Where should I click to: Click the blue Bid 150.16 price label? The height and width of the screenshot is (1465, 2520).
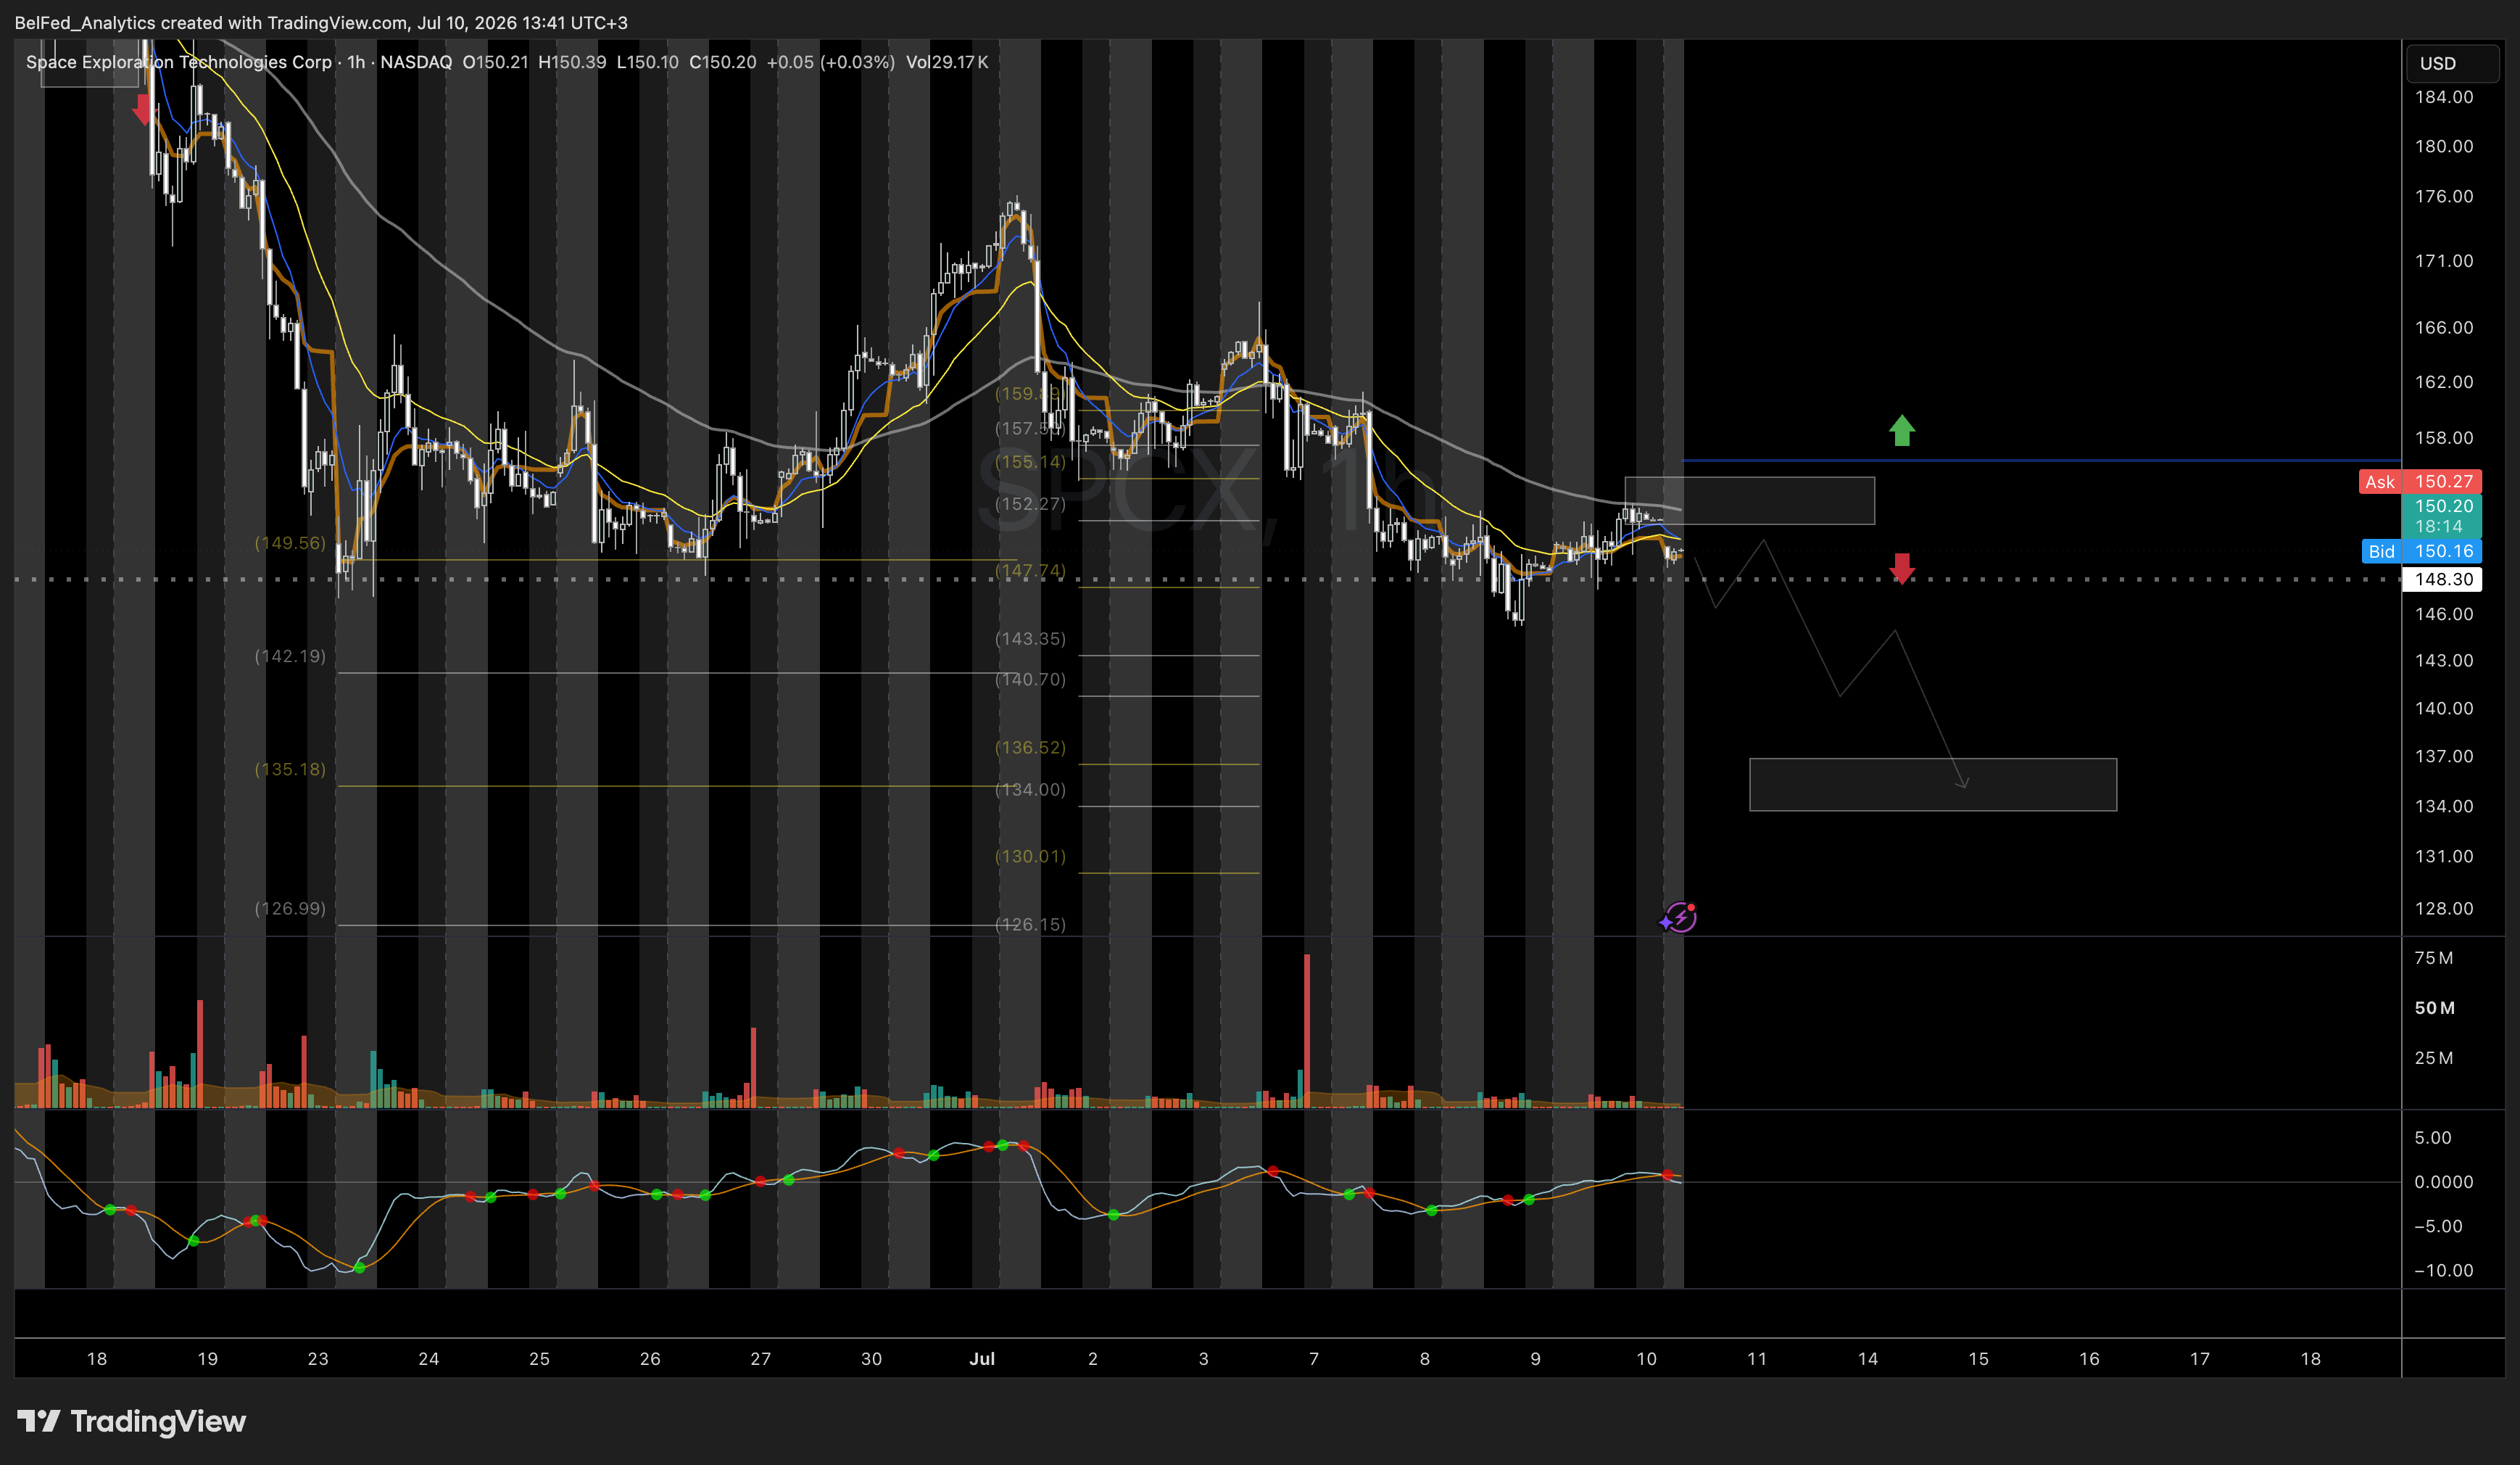(x=2421, y=551)
